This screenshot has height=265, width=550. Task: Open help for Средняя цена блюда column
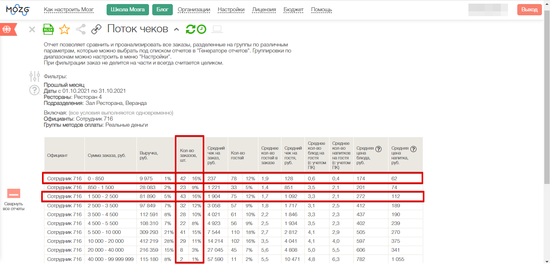(x=378, y=149)
